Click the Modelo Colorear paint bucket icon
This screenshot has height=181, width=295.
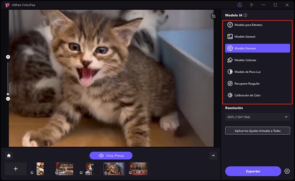tap(230, 60)
